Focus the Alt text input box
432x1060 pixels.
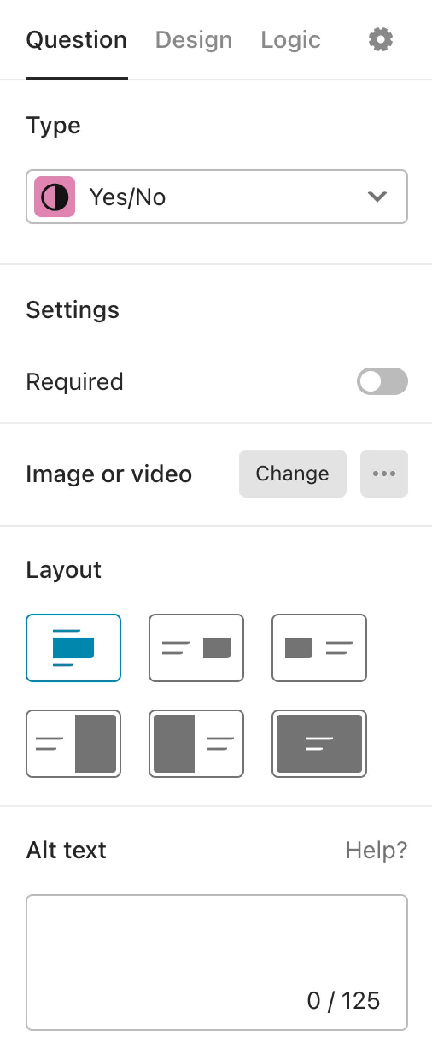click(217, 963)
